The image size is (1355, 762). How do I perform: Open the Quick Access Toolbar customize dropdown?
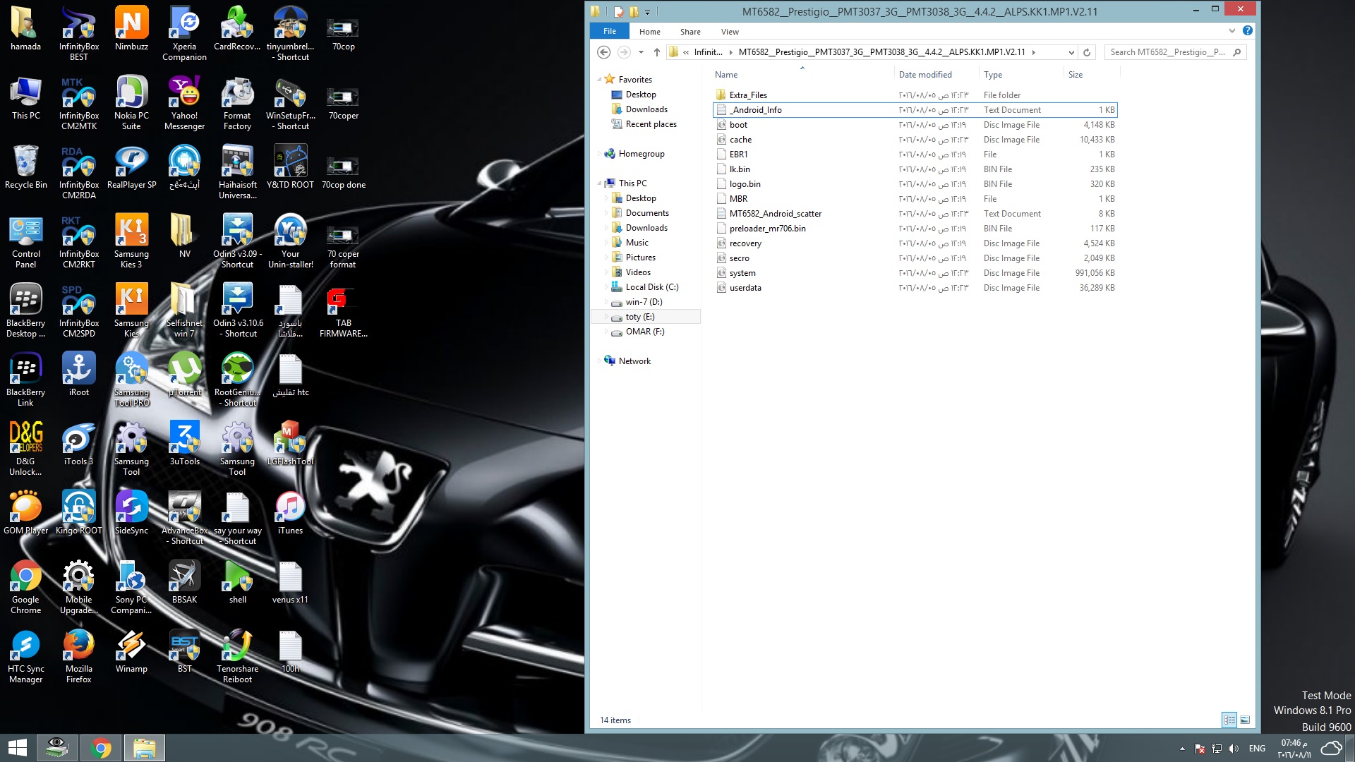647,11
